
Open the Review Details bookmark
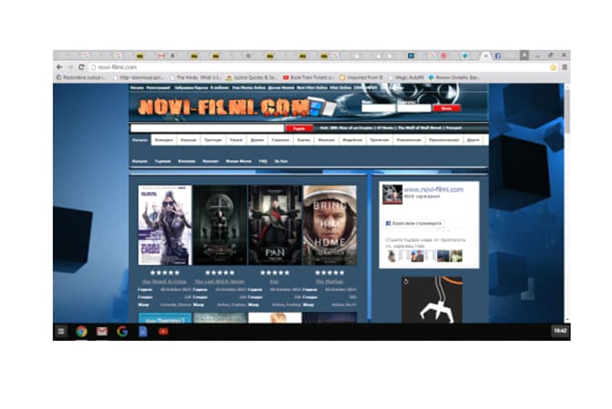pos(454,77)
